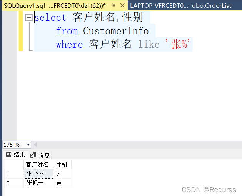The height and width of the screenshot is (196, 242).
Task: Select row header 2 in results
Action: [14, 183]
